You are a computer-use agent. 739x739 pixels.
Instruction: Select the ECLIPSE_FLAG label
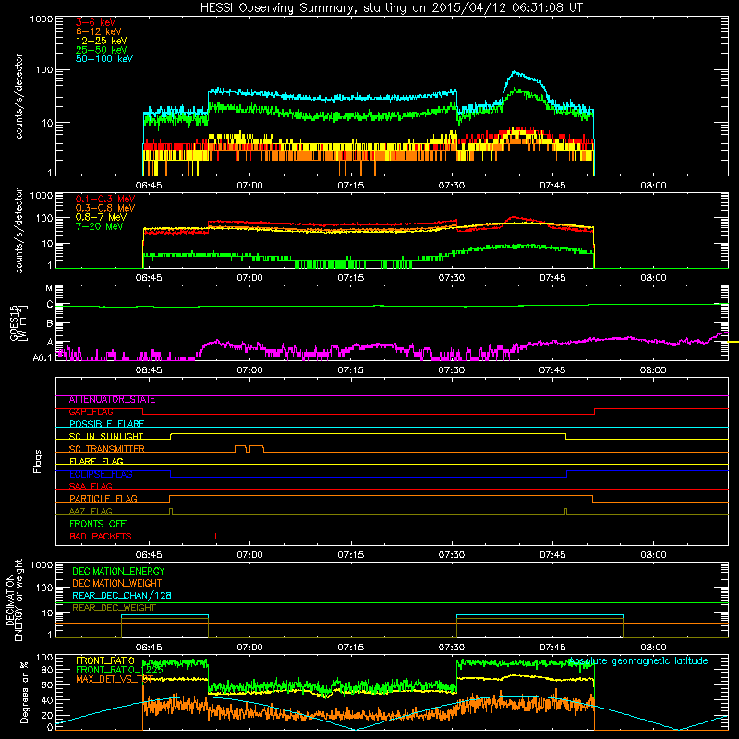[101, 474]
